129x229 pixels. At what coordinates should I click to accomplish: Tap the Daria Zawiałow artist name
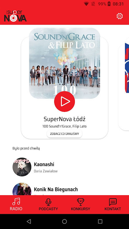click(x=46, y=171)
